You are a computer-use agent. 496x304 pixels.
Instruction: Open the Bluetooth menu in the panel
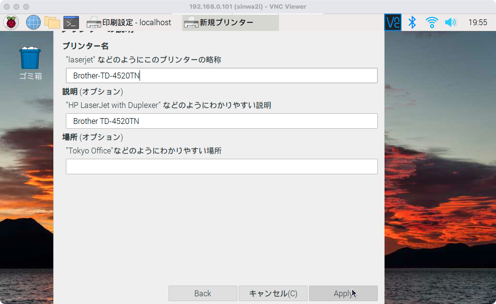(412, 22)
